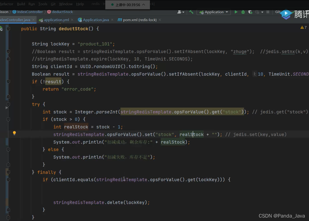The image size is (309, 221).
Task: Click the hammer Build Project icon
Action: click(191, 12)
